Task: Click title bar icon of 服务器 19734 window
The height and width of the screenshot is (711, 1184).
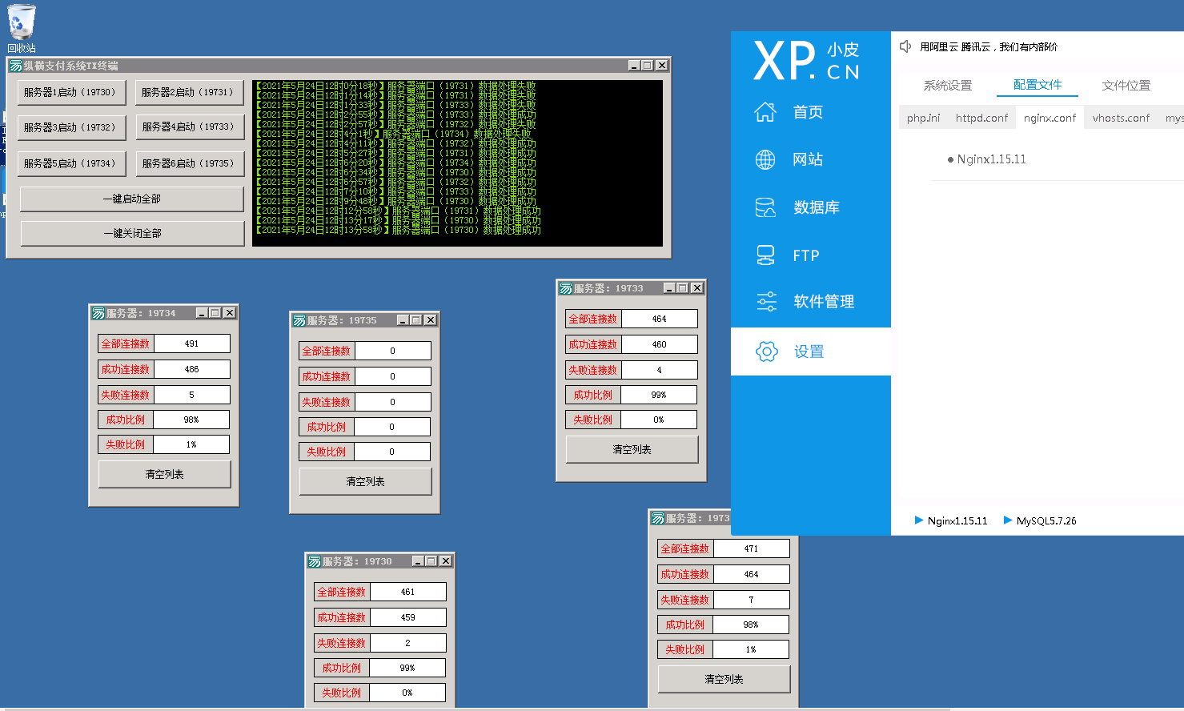Action: [x=98, y=313]
